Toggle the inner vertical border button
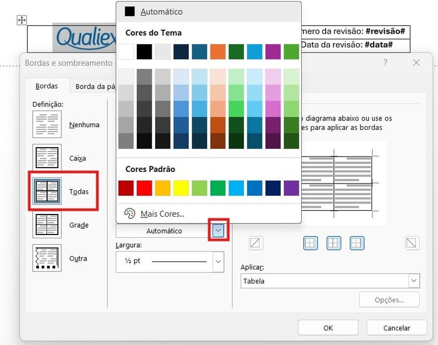 [333, 243]
